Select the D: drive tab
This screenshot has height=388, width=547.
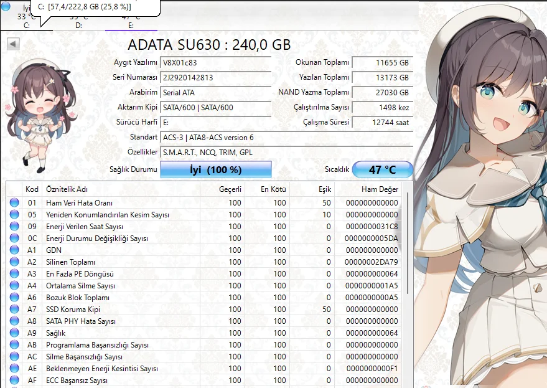(79, 21)
